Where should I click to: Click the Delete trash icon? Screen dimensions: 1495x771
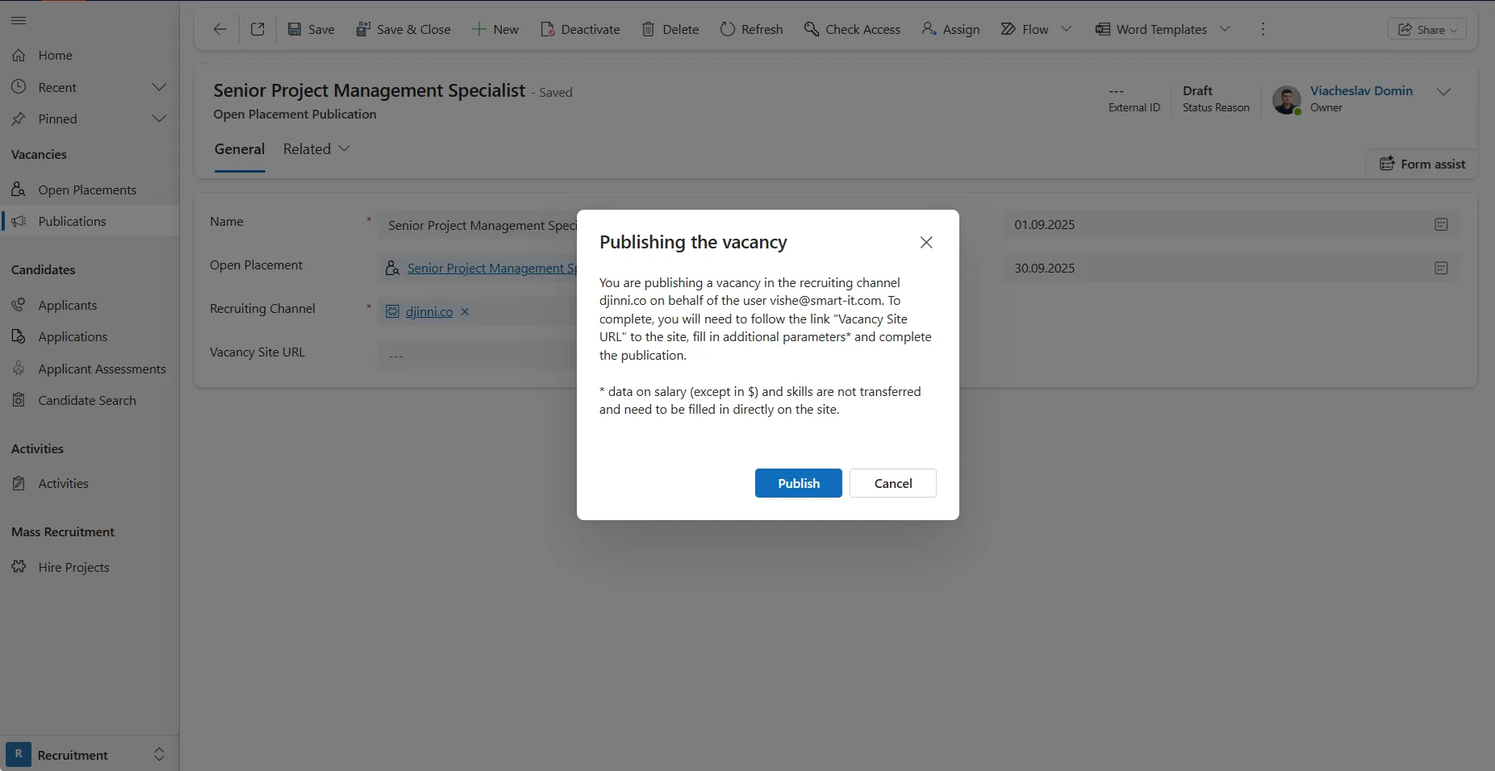(x=648, y=29)
